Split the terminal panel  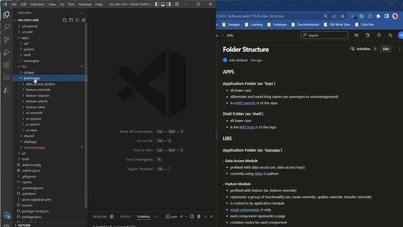pyautogui.click(x=192, y=216)
